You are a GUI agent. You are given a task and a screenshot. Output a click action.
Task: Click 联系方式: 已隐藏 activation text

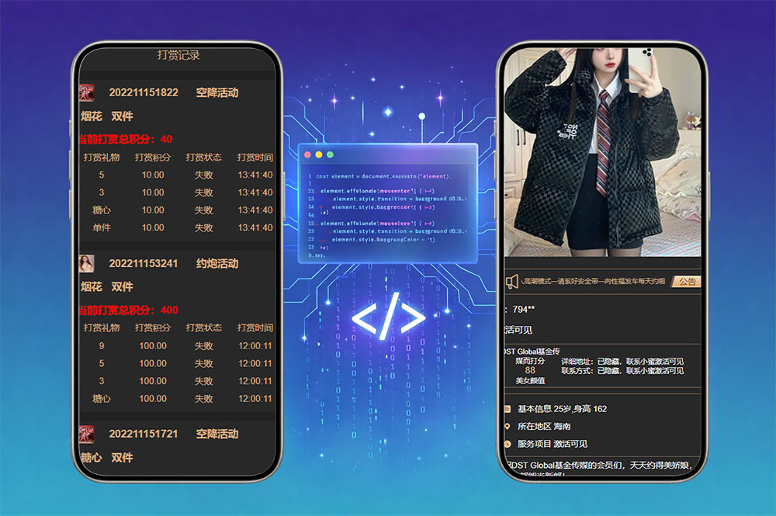click(622, 371)
